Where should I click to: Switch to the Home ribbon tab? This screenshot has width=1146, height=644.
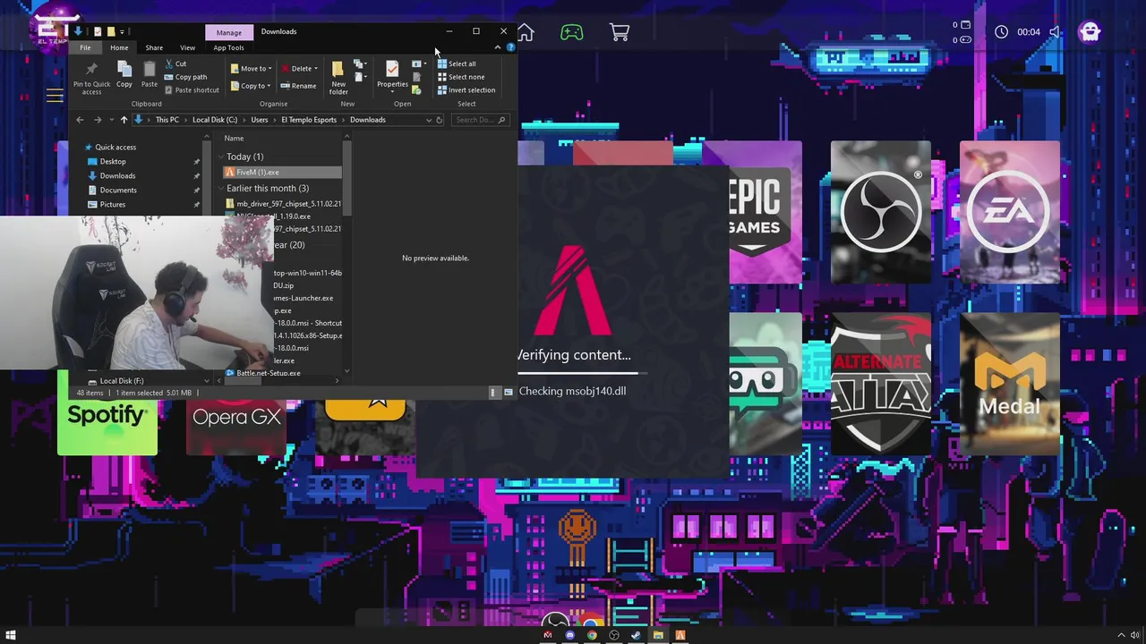(x=119, y=47)
